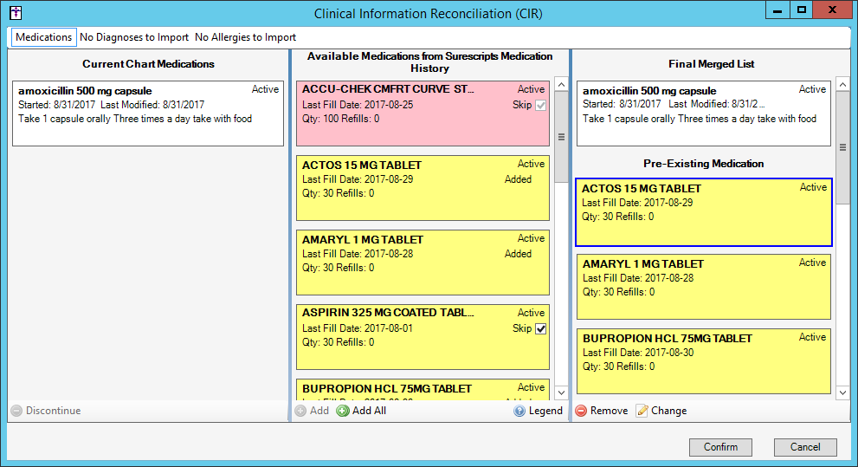Maximize the CIR window

[801, 10]
